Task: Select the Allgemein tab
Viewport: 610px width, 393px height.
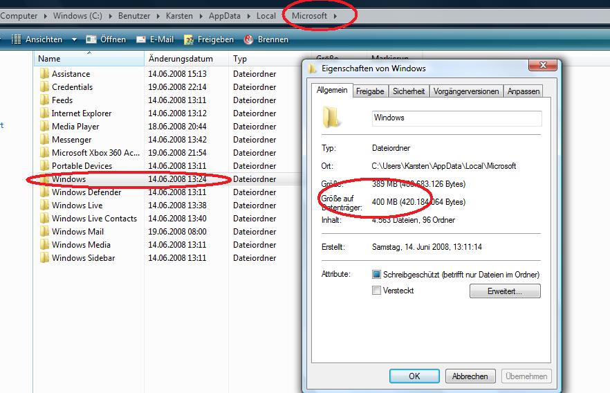Action: (x=332, y=90)
